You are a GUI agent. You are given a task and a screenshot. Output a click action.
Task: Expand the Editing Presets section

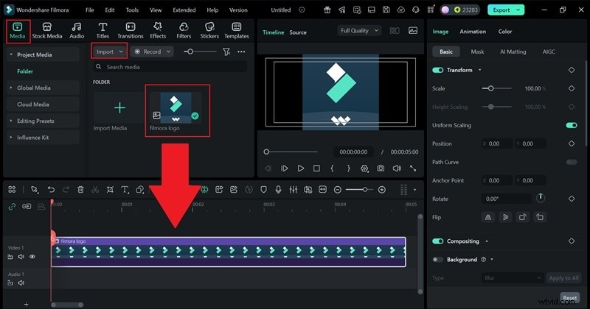[11, 121]
